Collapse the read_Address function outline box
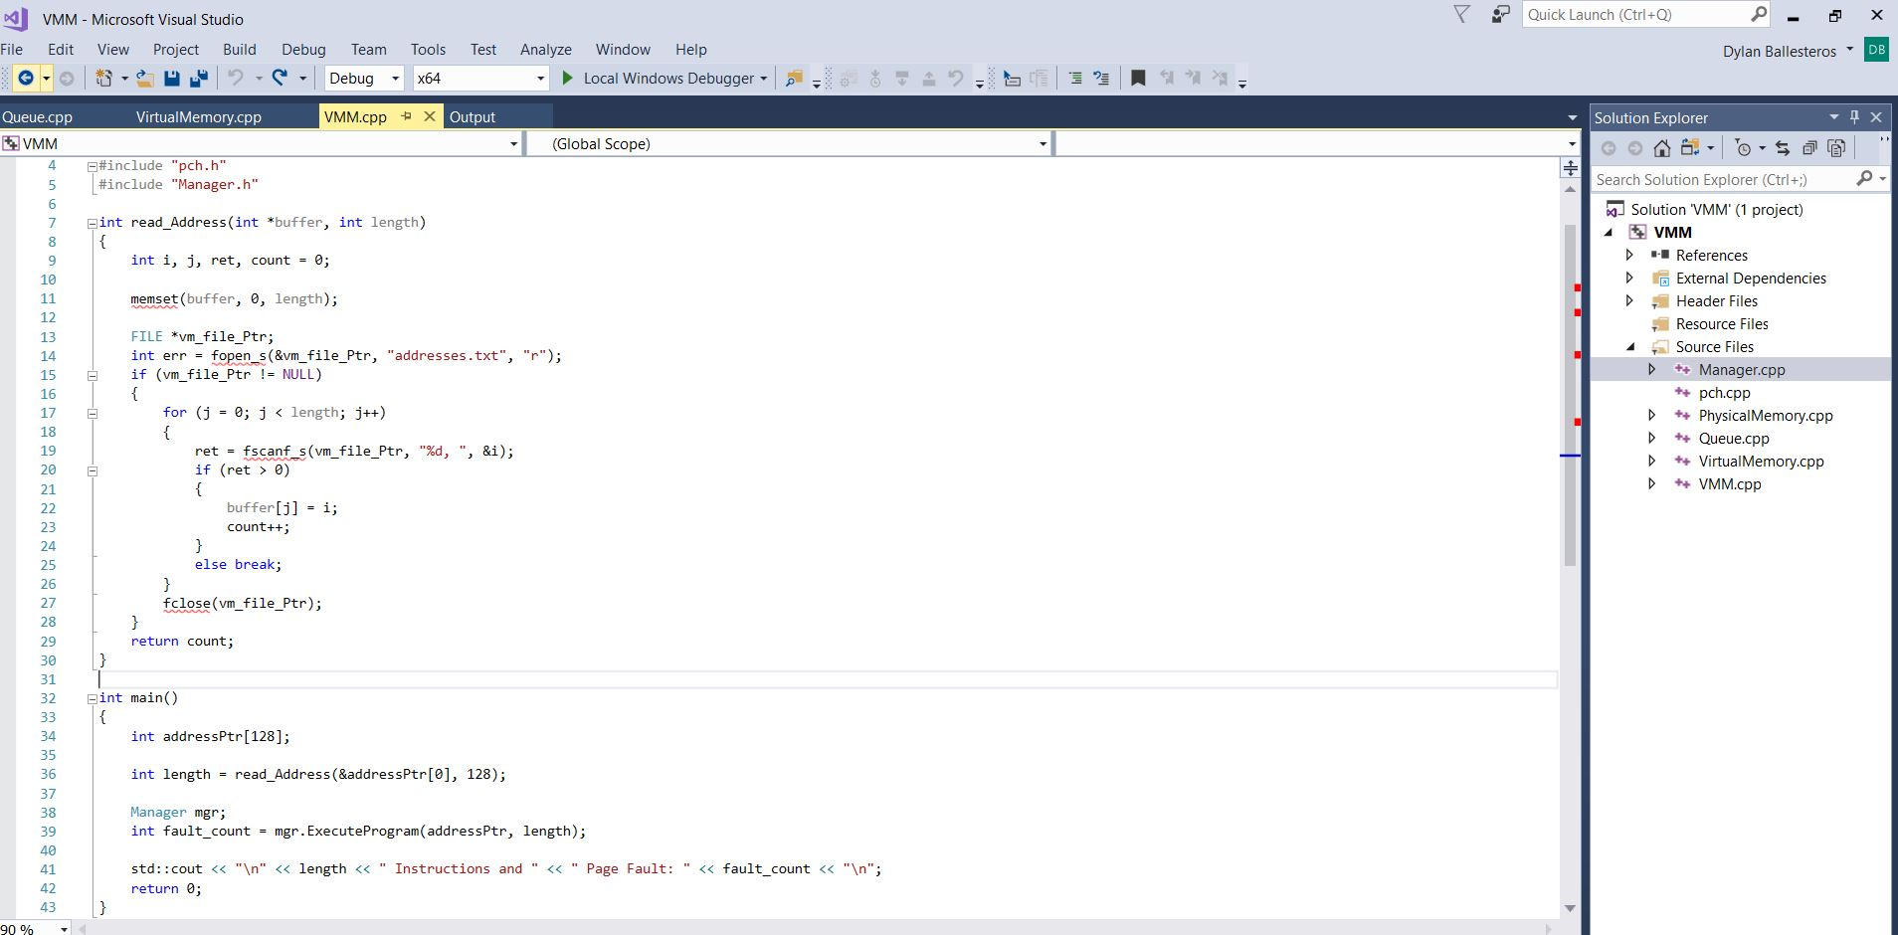The width and height of the screenshot is (1898, 935). tap(92, 222)
